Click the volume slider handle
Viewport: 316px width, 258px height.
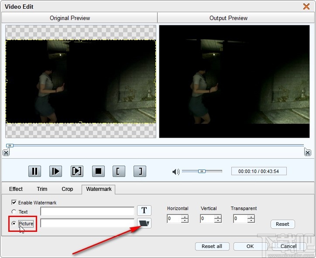pyautogui.click(x=202, y=171)
